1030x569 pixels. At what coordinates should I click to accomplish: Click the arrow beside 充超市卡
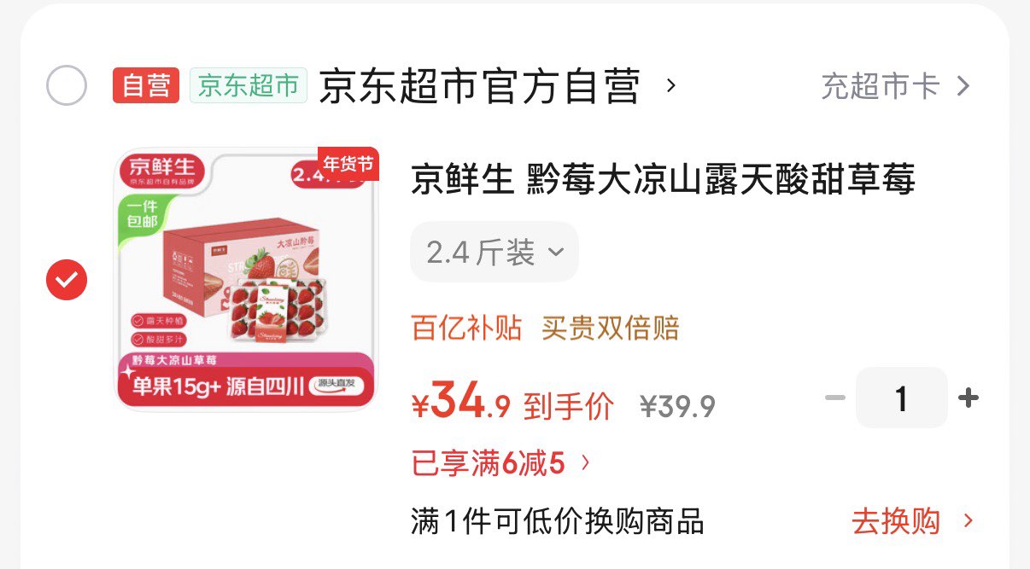tap(963, 86)
